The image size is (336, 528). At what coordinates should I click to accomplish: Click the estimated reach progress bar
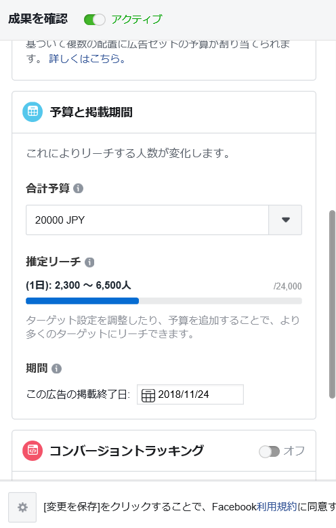click(164, 301)
